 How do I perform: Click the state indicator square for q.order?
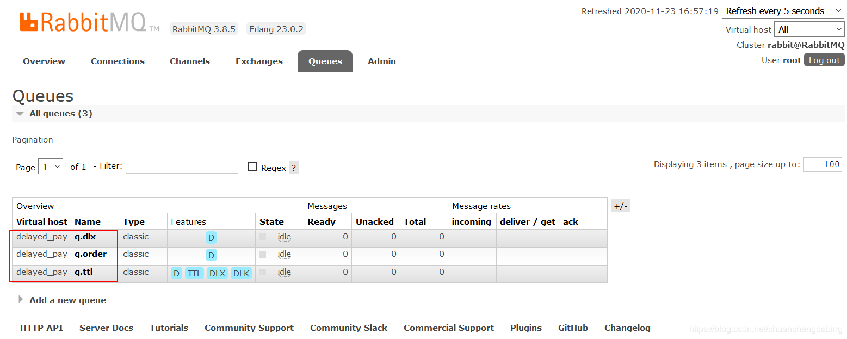point(263,254)
